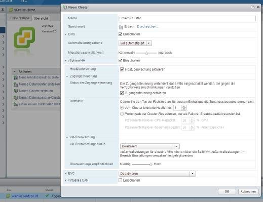Screen dimensions: 263x202
Task: Toggle vSphere HA Einschalten checkbox
Action: pos(121,60)
